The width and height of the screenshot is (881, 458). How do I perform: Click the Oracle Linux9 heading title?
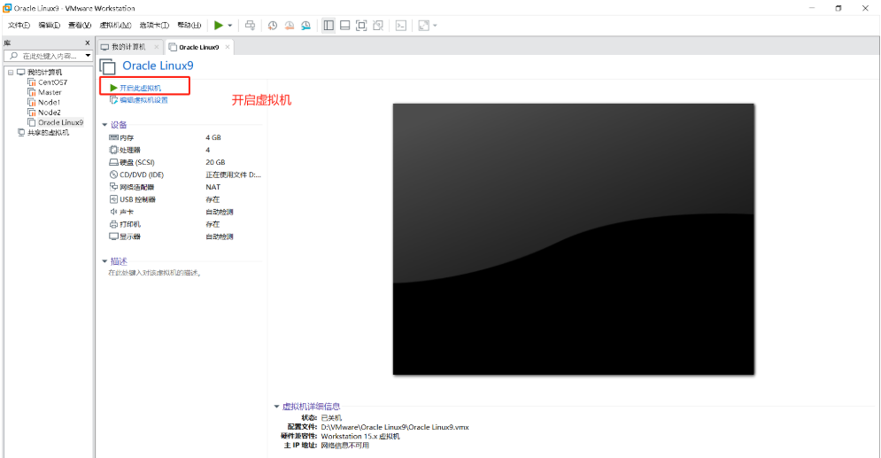click(x=158, y=66)
